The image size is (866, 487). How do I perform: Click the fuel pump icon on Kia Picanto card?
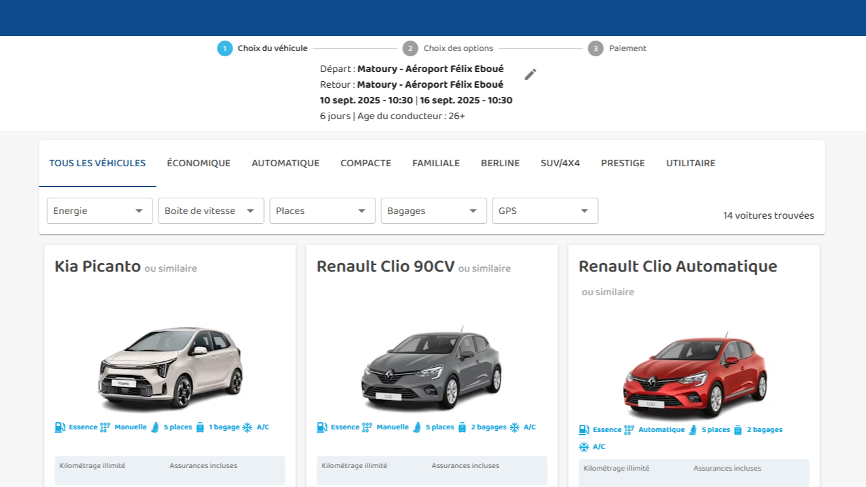pyautogui.click(x=60, y=427)
